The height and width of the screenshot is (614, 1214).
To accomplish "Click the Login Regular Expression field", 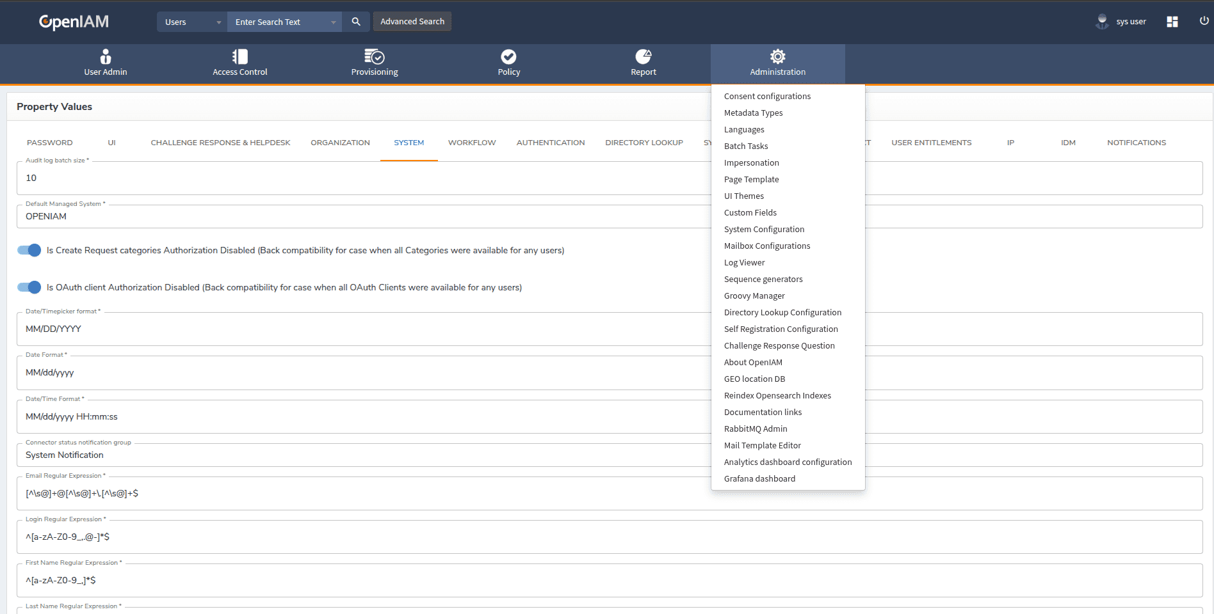I will (x=610, y=537).
